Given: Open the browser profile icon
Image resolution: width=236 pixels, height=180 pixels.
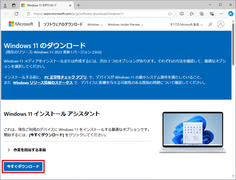Looking at the screenshot, I should 5,6.
